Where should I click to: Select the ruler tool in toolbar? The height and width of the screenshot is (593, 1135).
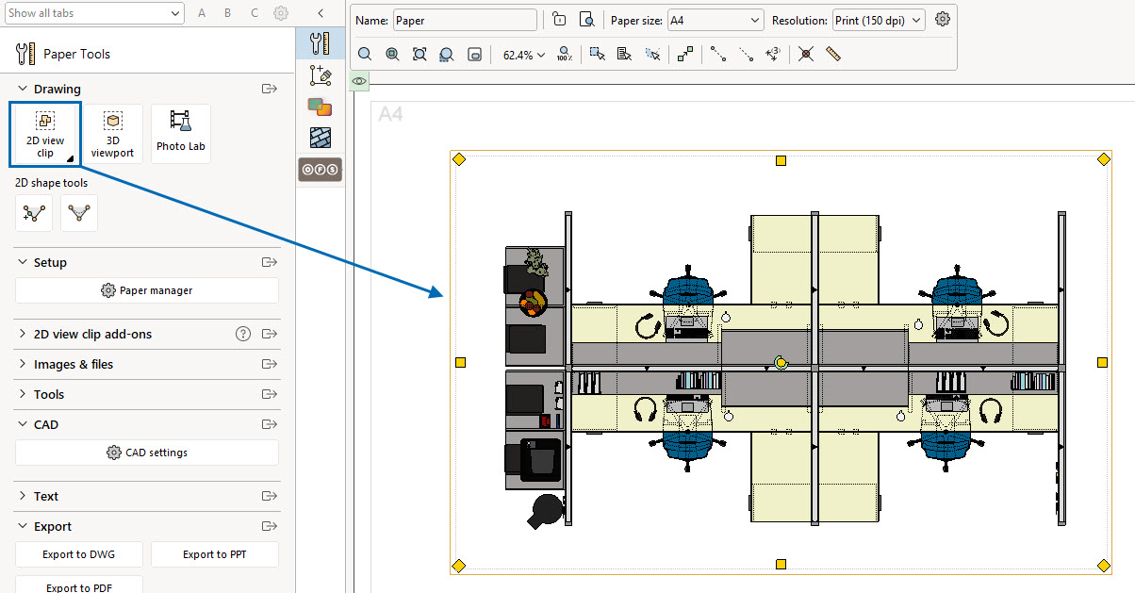(832, 55)
